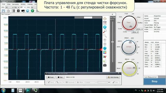Open the Display menu
This screenshot has width=166, height=93.
tap(30, 4)
